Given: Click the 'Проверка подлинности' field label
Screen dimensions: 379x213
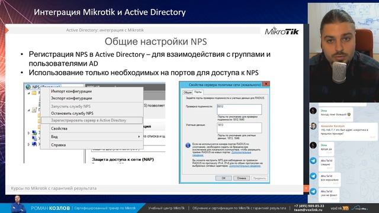Looking at the screenshot, I should (x=199, y=106).
